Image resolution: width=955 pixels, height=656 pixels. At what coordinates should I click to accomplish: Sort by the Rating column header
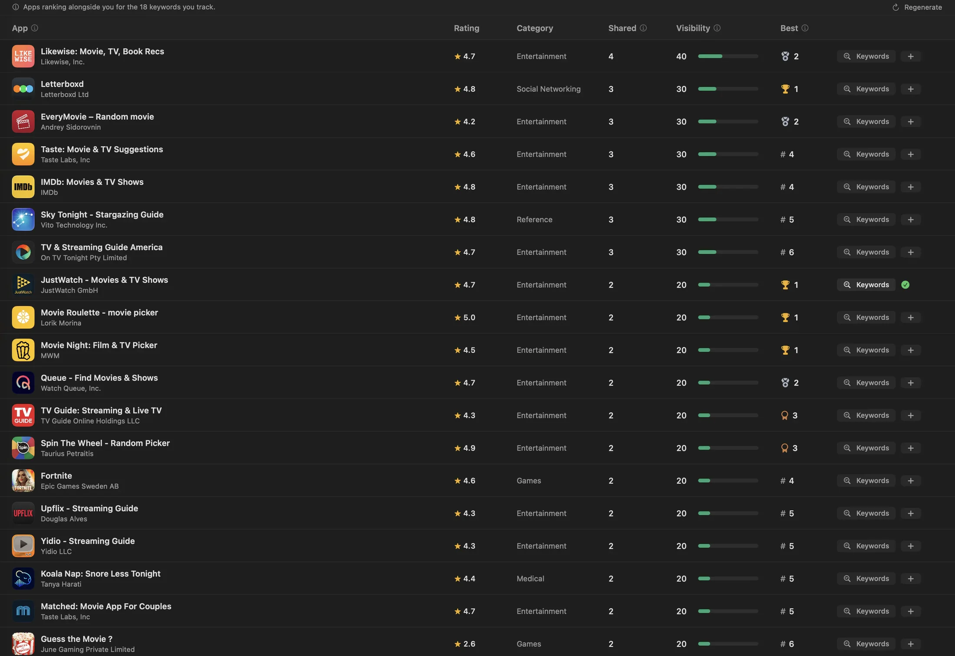tap(467, 28)
